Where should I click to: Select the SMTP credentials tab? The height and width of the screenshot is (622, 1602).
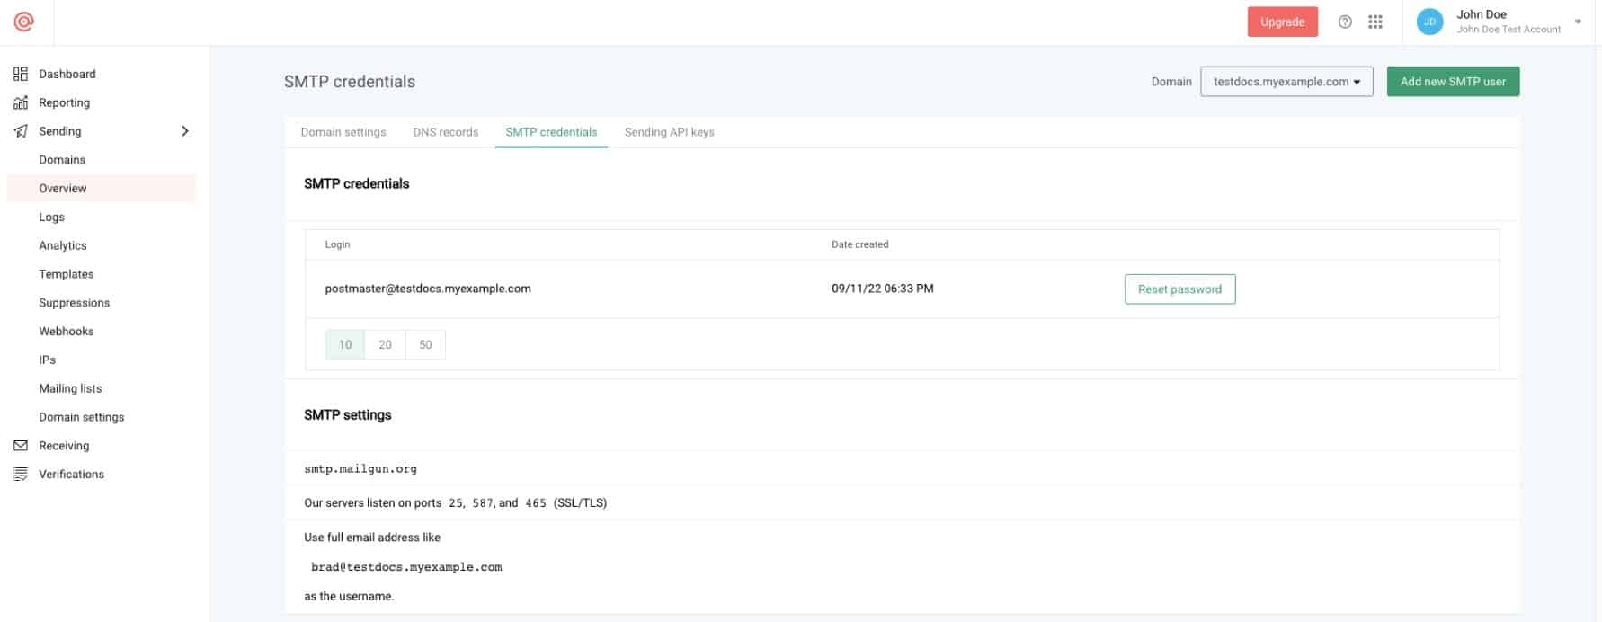pyautogui.click(x=551, y=132)
